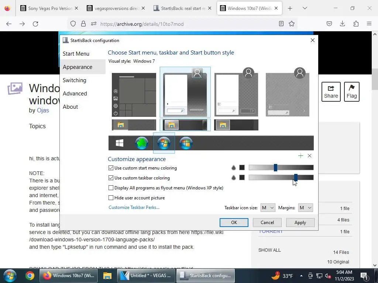This screenshot has width=378, height=283.
Task: Reload the current page
Action: [35, 24]
